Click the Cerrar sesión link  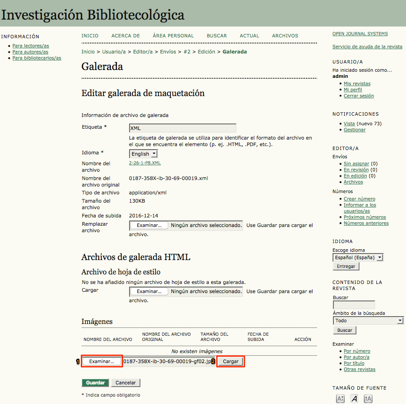[359, 96]
